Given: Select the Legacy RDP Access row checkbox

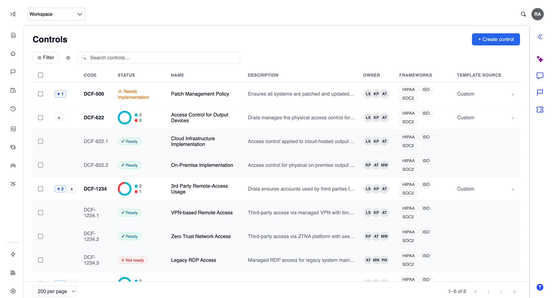Looking at the screenshot, I should coord(41,260).
